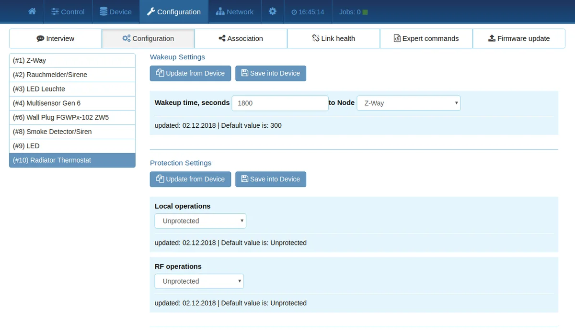The height and width of the screenshot is (333, 575).
Task: Click Save into Device under Protection Settings
Action: click(270, 179)
